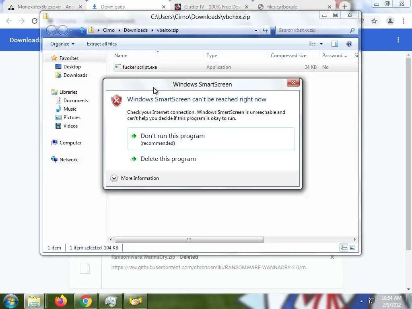Image resolution: width=412 pixels, height=309 pixels.
Task: Click the horizontal scrollbar thumb in file list
Action: pyautogui.click(x=189, y=239)
